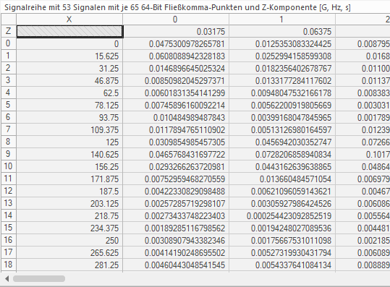
Task: Select the column header labeled 1
Action: [281, 19]
